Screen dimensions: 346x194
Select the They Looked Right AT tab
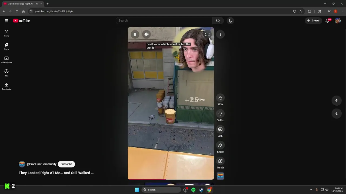tap(21, 4)
